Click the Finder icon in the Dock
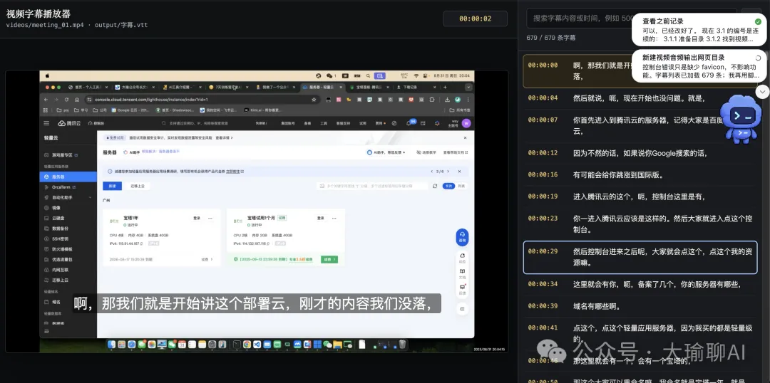The height and width of the screenshot is (383, 770). [x=112, y=345]
